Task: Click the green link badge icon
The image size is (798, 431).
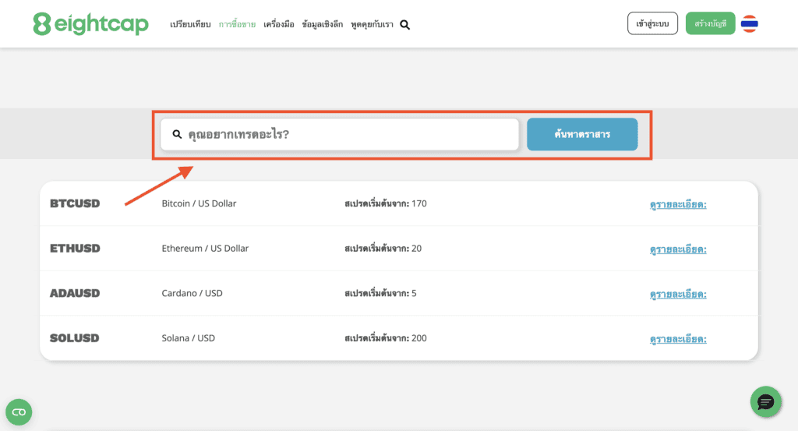Action: coord(19,412)
